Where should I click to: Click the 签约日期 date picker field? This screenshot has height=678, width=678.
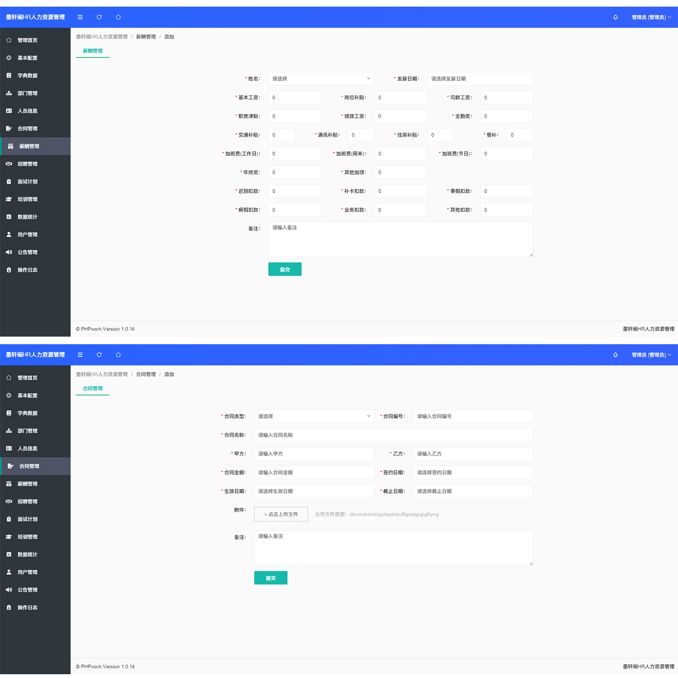click(x=473, y=472)
